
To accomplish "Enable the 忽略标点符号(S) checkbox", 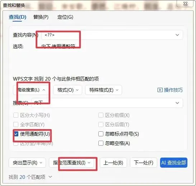I will tap(101, 134).
